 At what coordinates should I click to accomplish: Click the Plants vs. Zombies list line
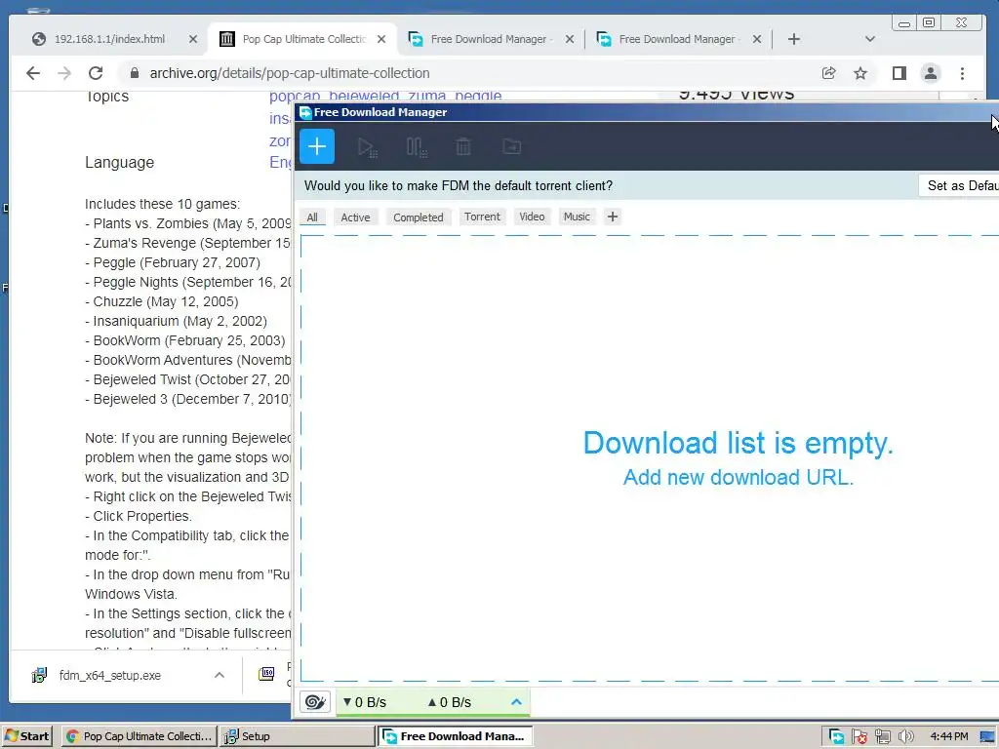188,223
